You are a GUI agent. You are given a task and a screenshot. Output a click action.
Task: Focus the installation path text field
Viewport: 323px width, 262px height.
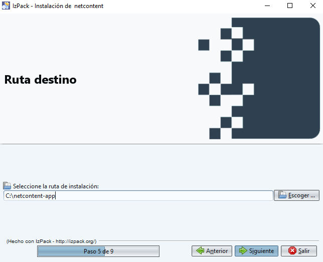[x=150, y=196]
